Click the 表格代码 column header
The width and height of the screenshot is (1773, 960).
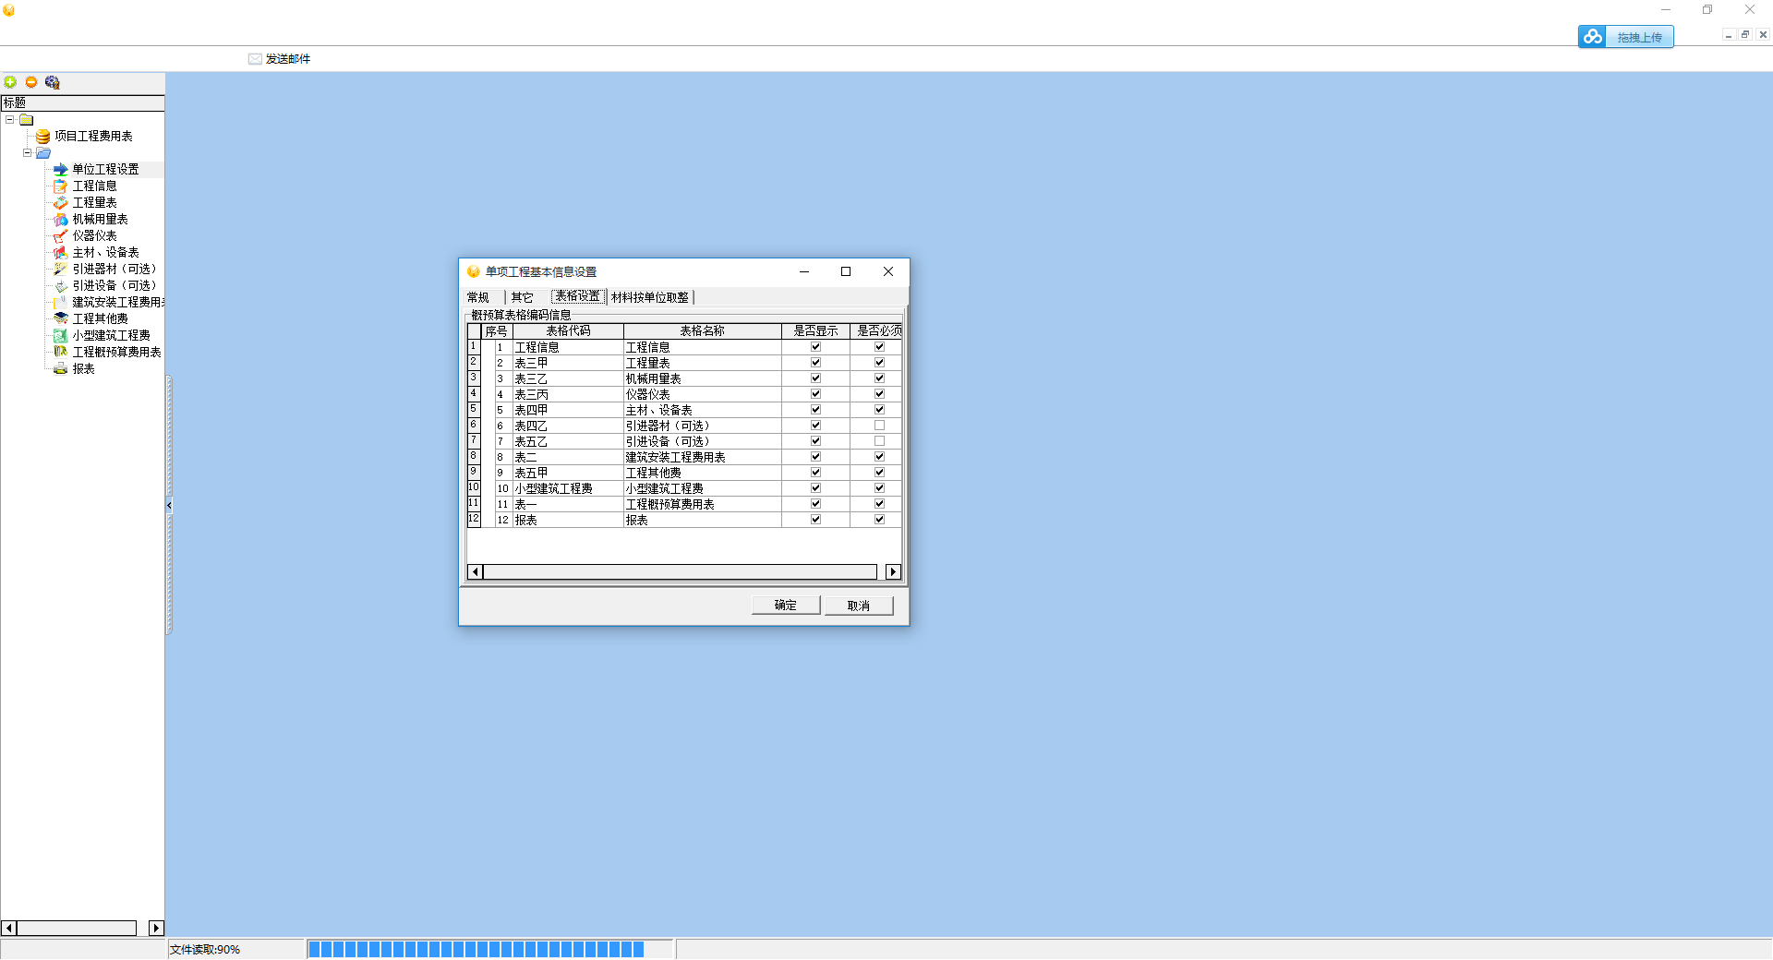(x=568, y=331)
